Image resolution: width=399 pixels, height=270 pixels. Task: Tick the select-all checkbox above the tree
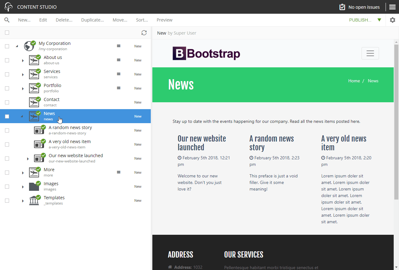click(x=7, y=32)
